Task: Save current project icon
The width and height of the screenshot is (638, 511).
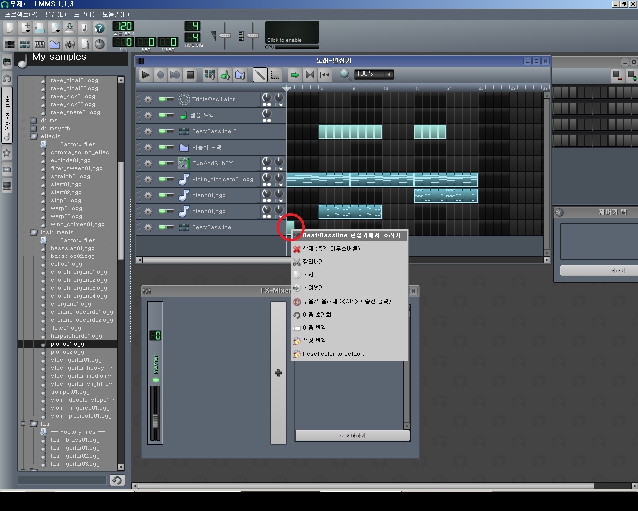Action: pyautogui.click(x=69, y=28)
